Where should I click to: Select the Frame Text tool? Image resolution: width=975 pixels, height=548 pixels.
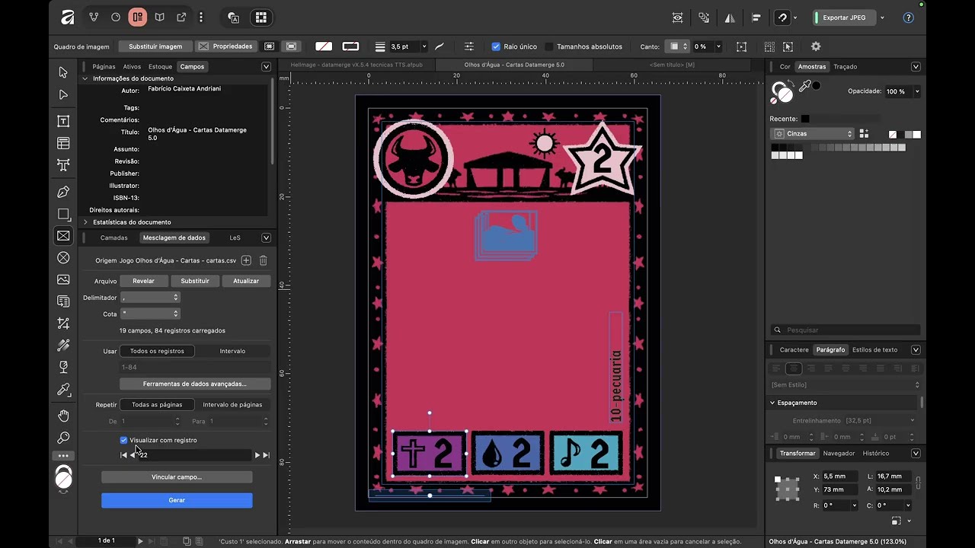[63, 121]
